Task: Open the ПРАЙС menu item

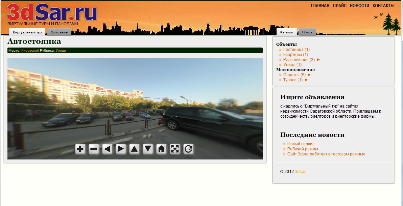Action: [339, 6]
